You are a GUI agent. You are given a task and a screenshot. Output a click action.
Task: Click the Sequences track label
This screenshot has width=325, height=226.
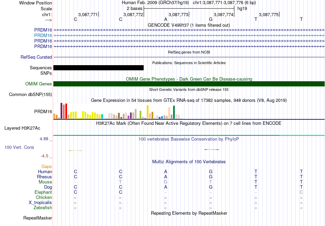coord(41,68)
